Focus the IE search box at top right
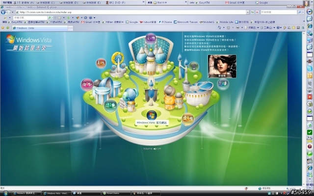Screen dimensions: 314x196 click(x=279, y=12)
